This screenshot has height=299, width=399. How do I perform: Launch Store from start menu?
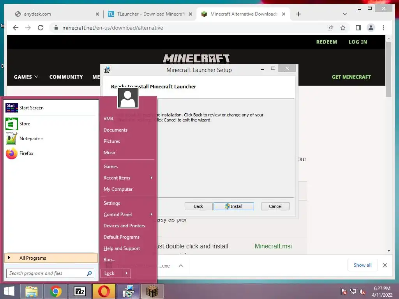11,124
